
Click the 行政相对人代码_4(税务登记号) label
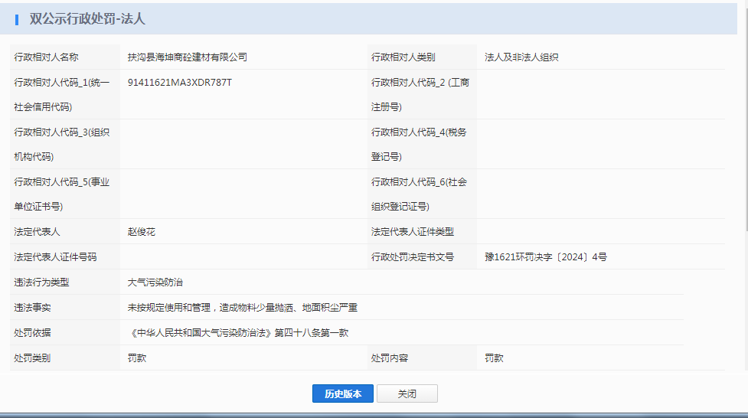[419, 144]
